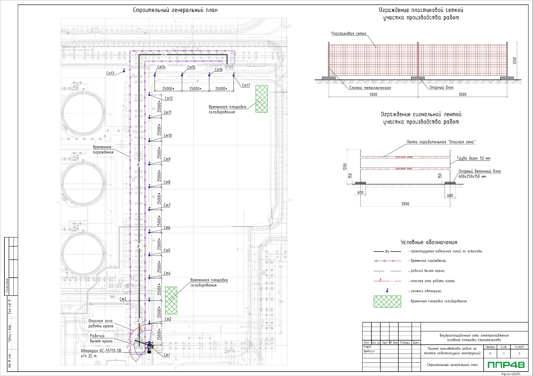
Task: Click the temporary fence line sample in the legend
Action: [387, 261]
